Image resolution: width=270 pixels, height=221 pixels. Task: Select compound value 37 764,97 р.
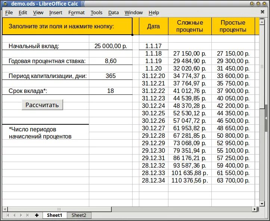190,83
